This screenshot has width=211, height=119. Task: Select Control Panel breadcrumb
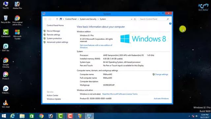pos(71,19)
